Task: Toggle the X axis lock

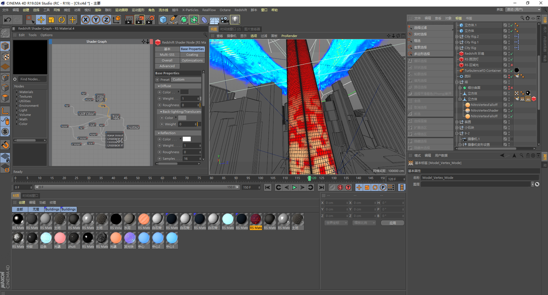Action: [x=85, y=20]
